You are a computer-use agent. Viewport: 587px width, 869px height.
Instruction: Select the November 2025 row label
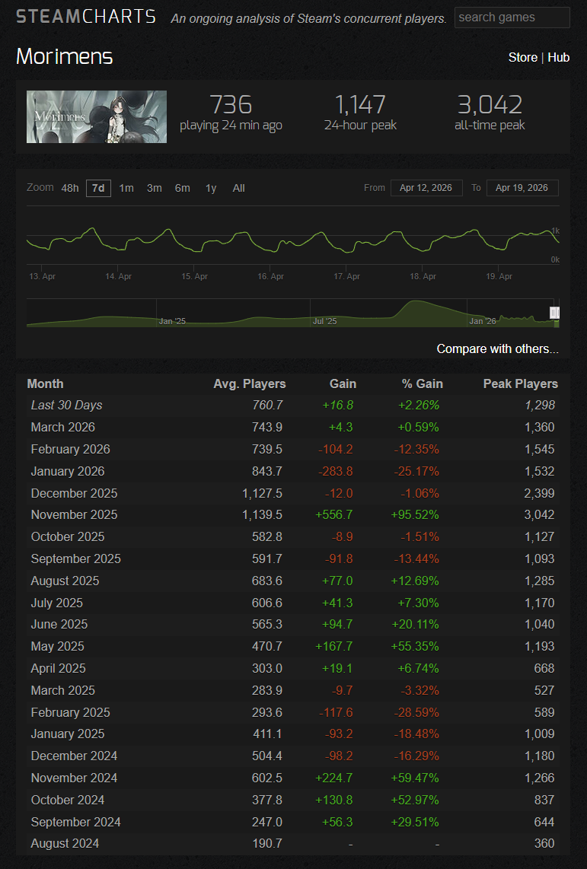click(75, 514)
